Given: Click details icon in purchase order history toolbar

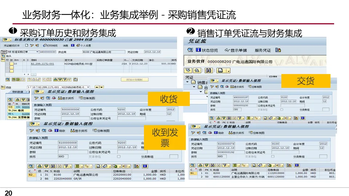Looking at the screenshot, I should pyautogui.click(x=10, y=100).
